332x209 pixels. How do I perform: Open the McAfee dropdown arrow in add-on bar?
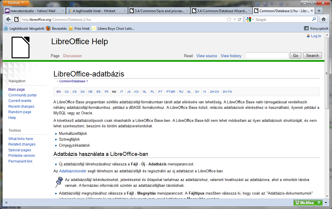click(326, 203)
